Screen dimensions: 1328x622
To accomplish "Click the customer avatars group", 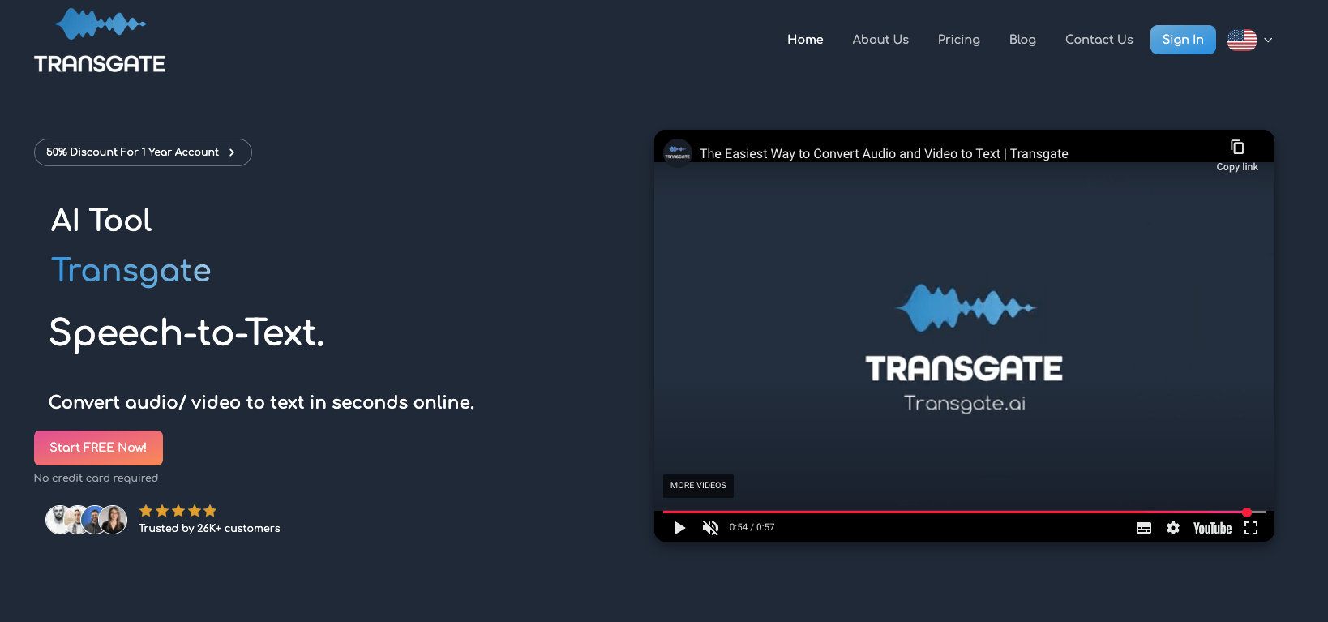I will [x=86, y=519].
